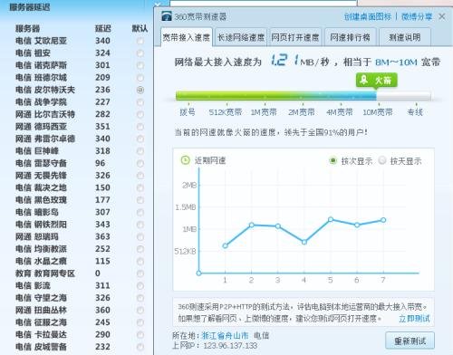
Task: Click the 电信 均衡教派 server row
Action: tap(80, 249)
